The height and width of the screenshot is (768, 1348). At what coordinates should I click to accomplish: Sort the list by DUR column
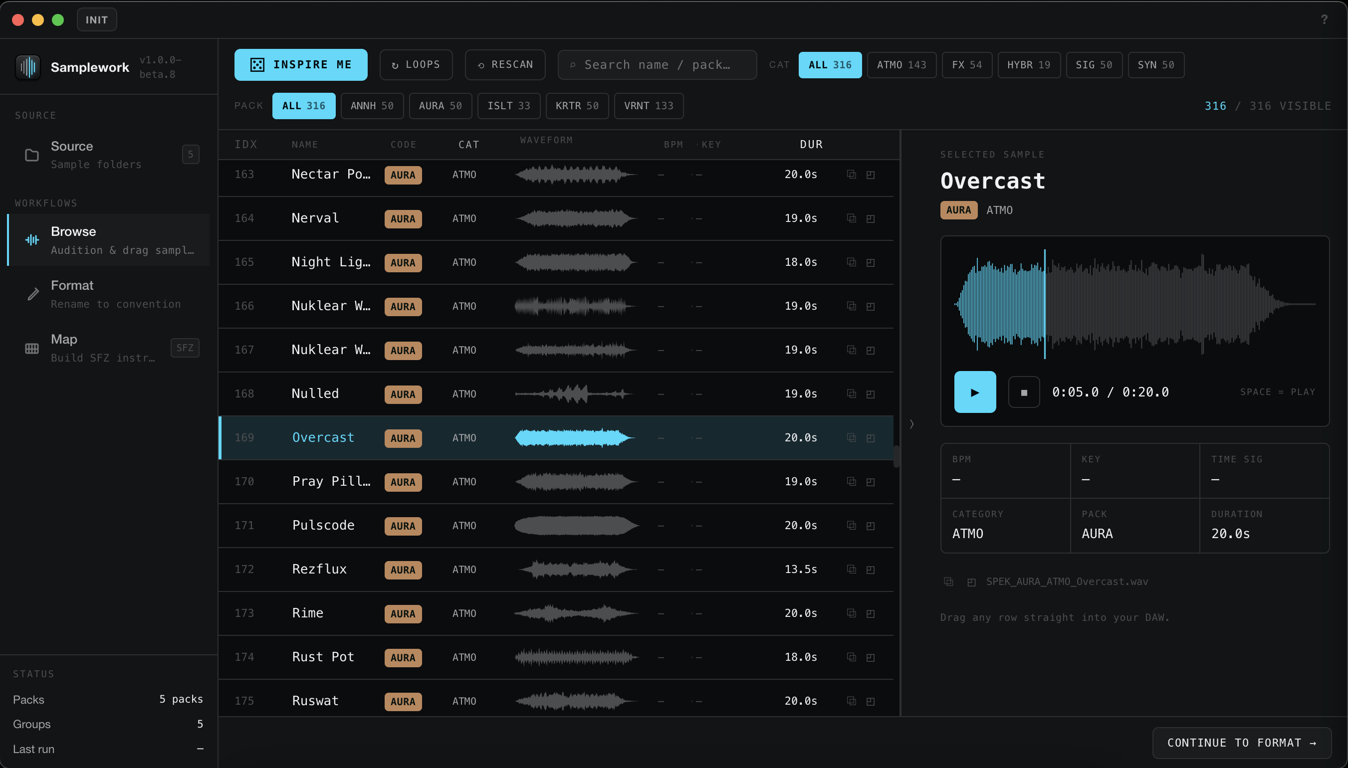pos(811,144)
